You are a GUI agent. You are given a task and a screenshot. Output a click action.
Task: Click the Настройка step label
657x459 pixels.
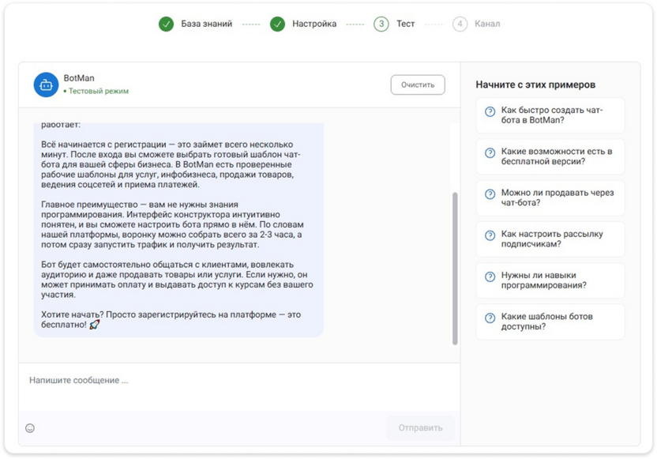point(313,24)
